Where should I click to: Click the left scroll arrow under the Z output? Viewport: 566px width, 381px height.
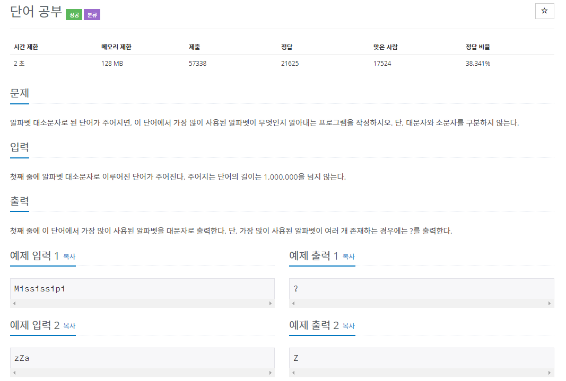coord(293,373)
